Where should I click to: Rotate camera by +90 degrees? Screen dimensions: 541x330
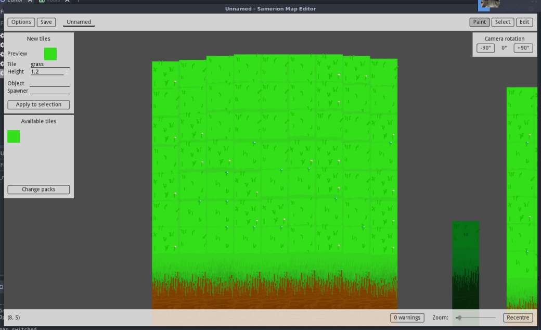click(523, 48)
